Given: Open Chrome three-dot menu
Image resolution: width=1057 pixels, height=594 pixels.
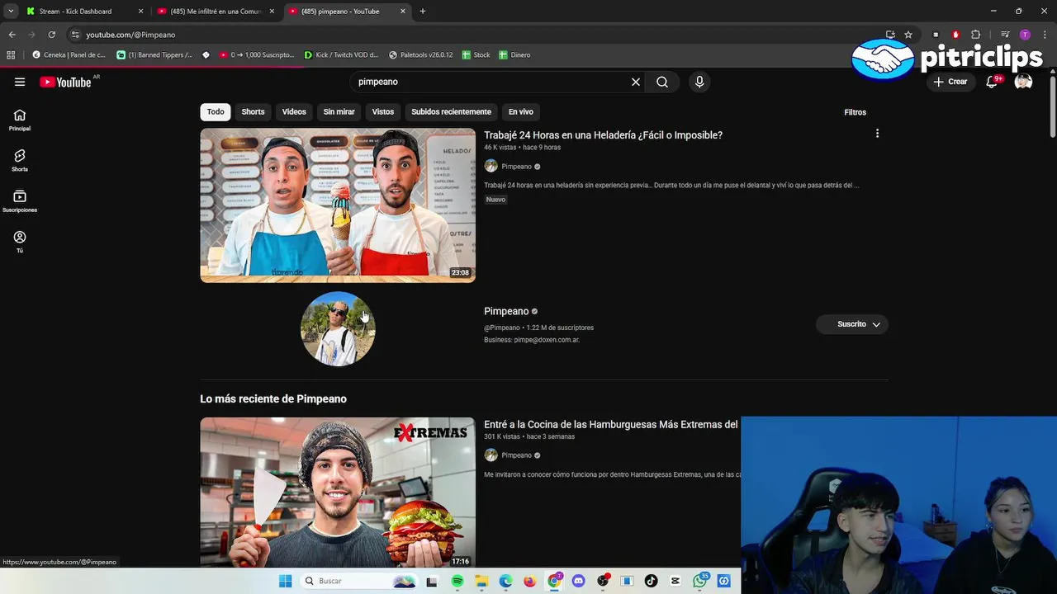Looking at the screenshot, I should coord(1044,35).
